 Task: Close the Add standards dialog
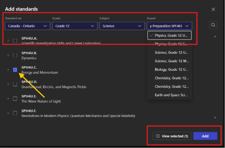click(213, 9)
